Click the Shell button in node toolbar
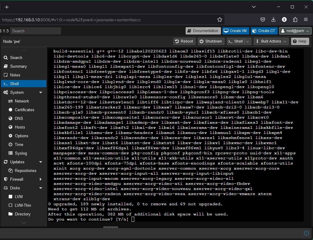Screen dimensions: 313x240 (x=236, y=41)
